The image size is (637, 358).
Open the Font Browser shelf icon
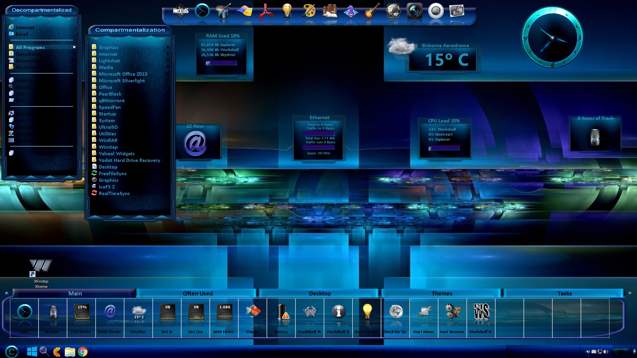click(x=452, y=312)
